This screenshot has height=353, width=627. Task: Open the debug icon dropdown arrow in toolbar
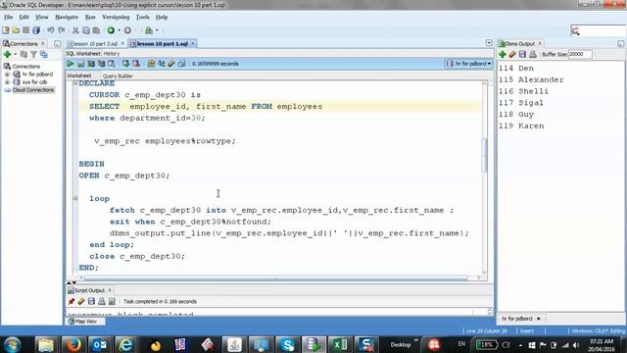tap(157, 30)
